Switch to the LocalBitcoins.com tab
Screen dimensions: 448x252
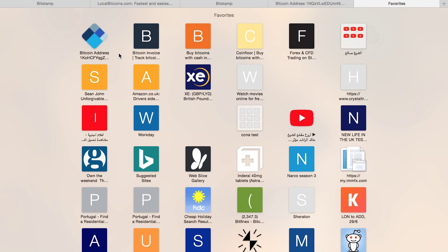pyautogui.click(x=135, y=3)
